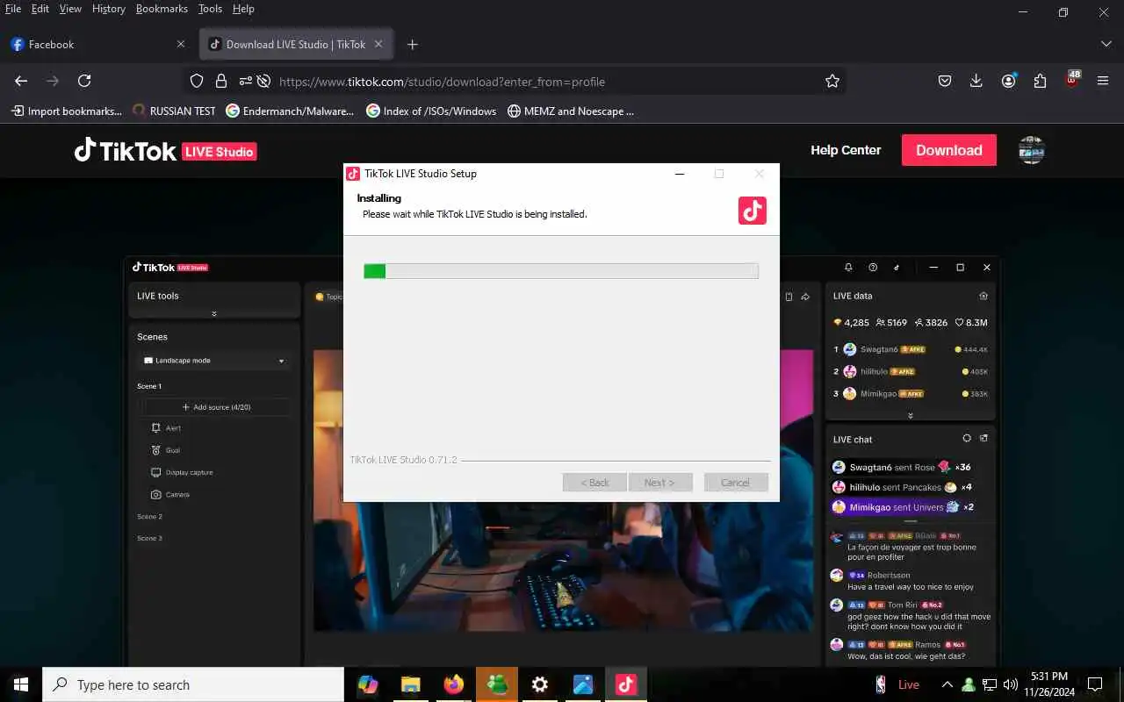The width and height of the screenshot is (1124, 702).
Task: Select Scene 2 in the scenes list
Action: click(x=149, y=517)
